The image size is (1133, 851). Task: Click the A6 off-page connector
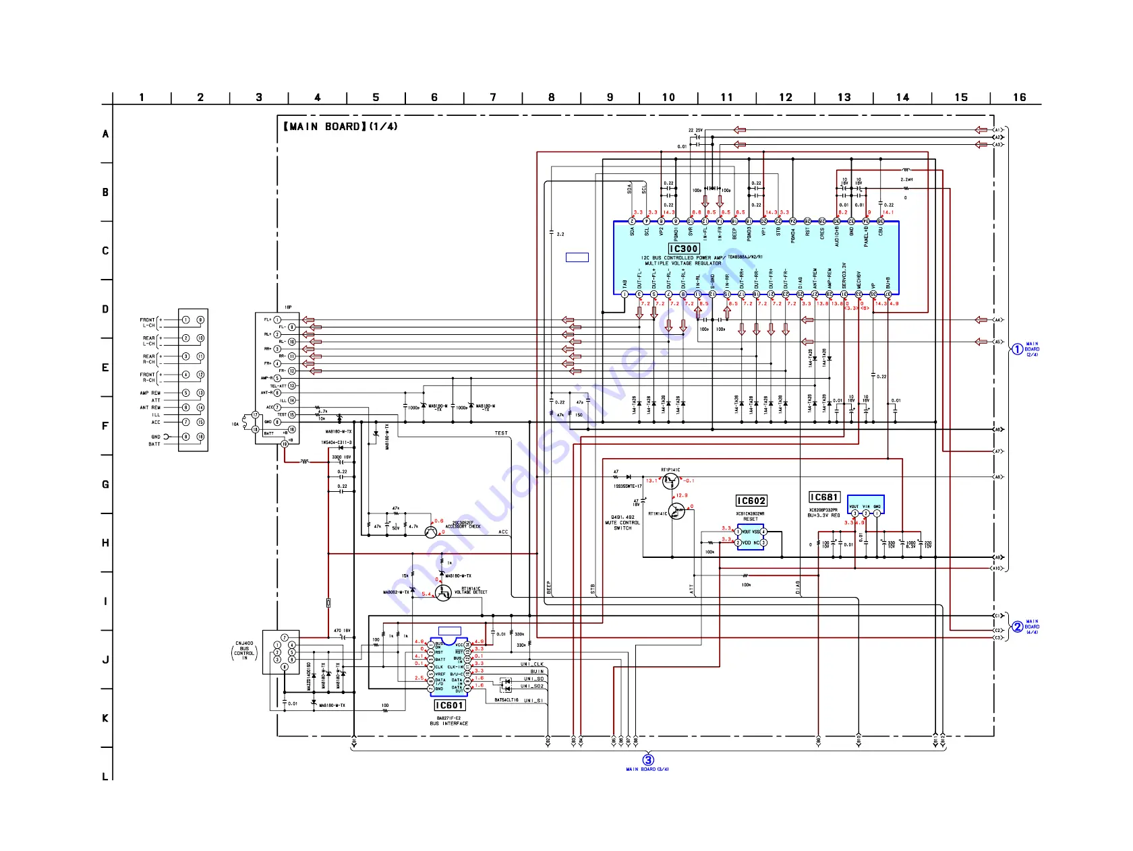(x=998, y=429)
